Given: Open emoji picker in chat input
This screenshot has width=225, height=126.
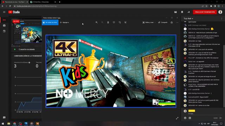Looking at the screenshot, I should coord(185,118).
